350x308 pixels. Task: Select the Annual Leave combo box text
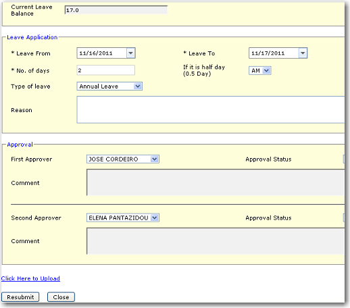pyautogui.click(x=99, y=86)
